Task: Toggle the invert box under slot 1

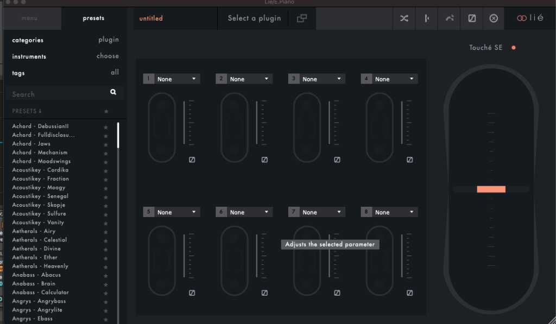Action: [x=192, y=160]
